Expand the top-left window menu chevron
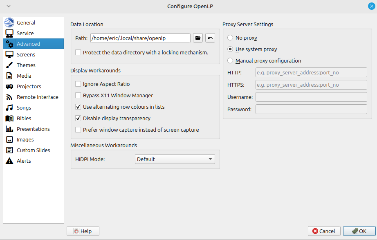The height and width of the screenshot is (240, 377). 8,6
